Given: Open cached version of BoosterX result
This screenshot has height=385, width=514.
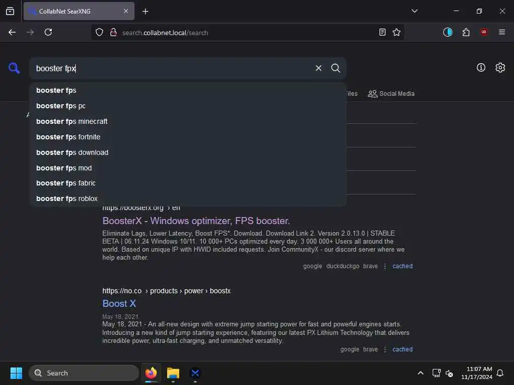Looking at the screenshot, I should 403,266.
